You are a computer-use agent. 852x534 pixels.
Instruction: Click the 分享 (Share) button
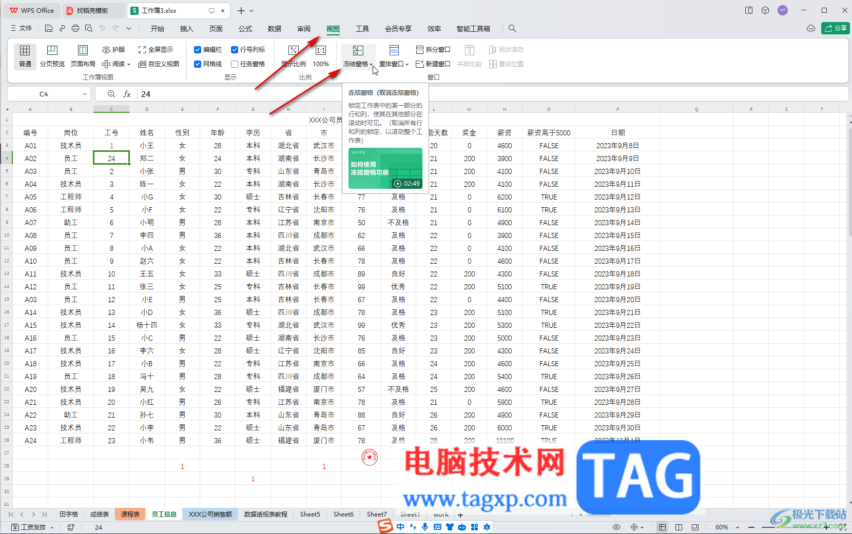pyautogui.click(x=836, y=28)
